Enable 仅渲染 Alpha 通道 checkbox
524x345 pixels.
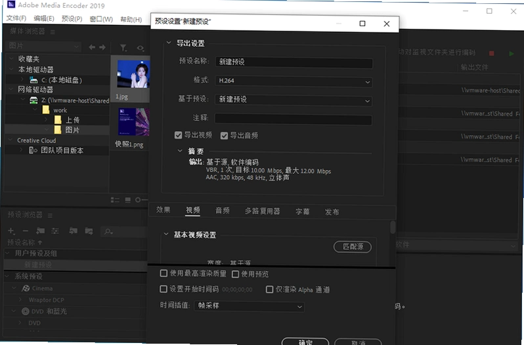269,289
